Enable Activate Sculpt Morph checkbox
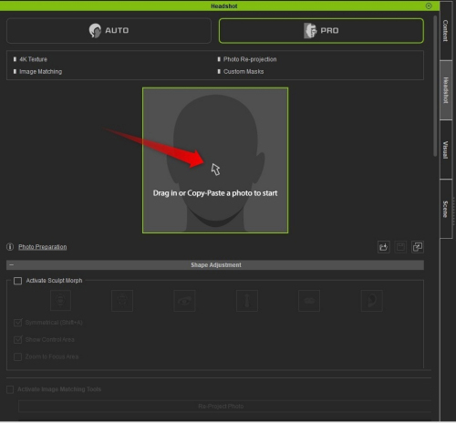Viewport: 456px width, 423px height. click(x=17, y=281)
